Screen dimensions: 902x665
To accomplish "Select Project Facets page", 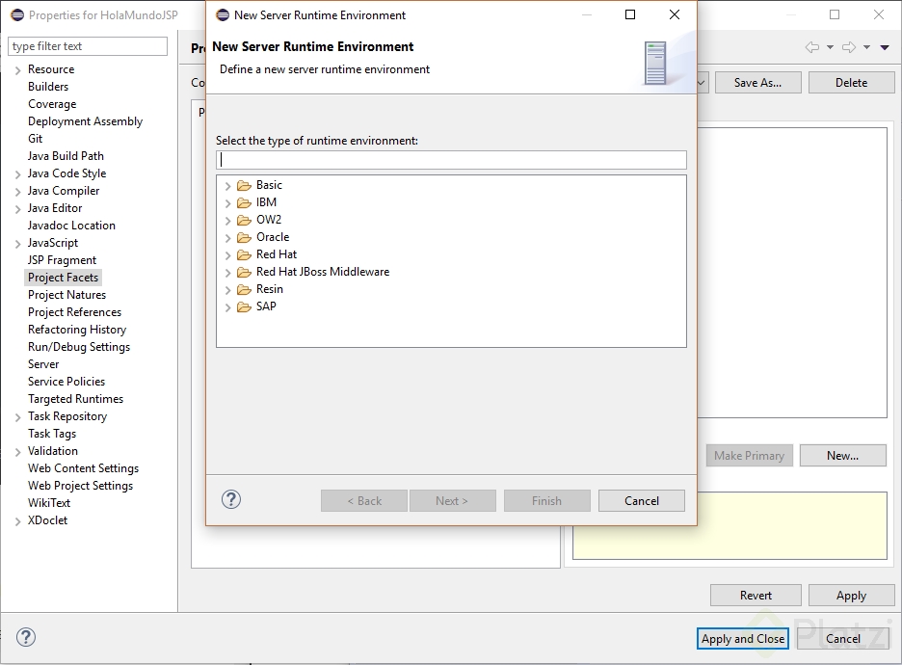I will click(64, 278).
